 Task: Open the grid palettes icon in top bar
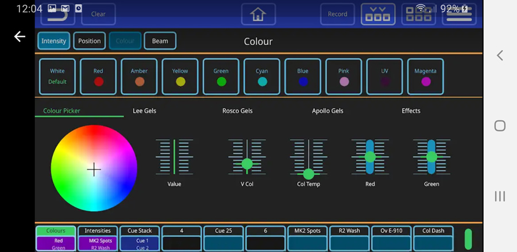tap(418, 14)
